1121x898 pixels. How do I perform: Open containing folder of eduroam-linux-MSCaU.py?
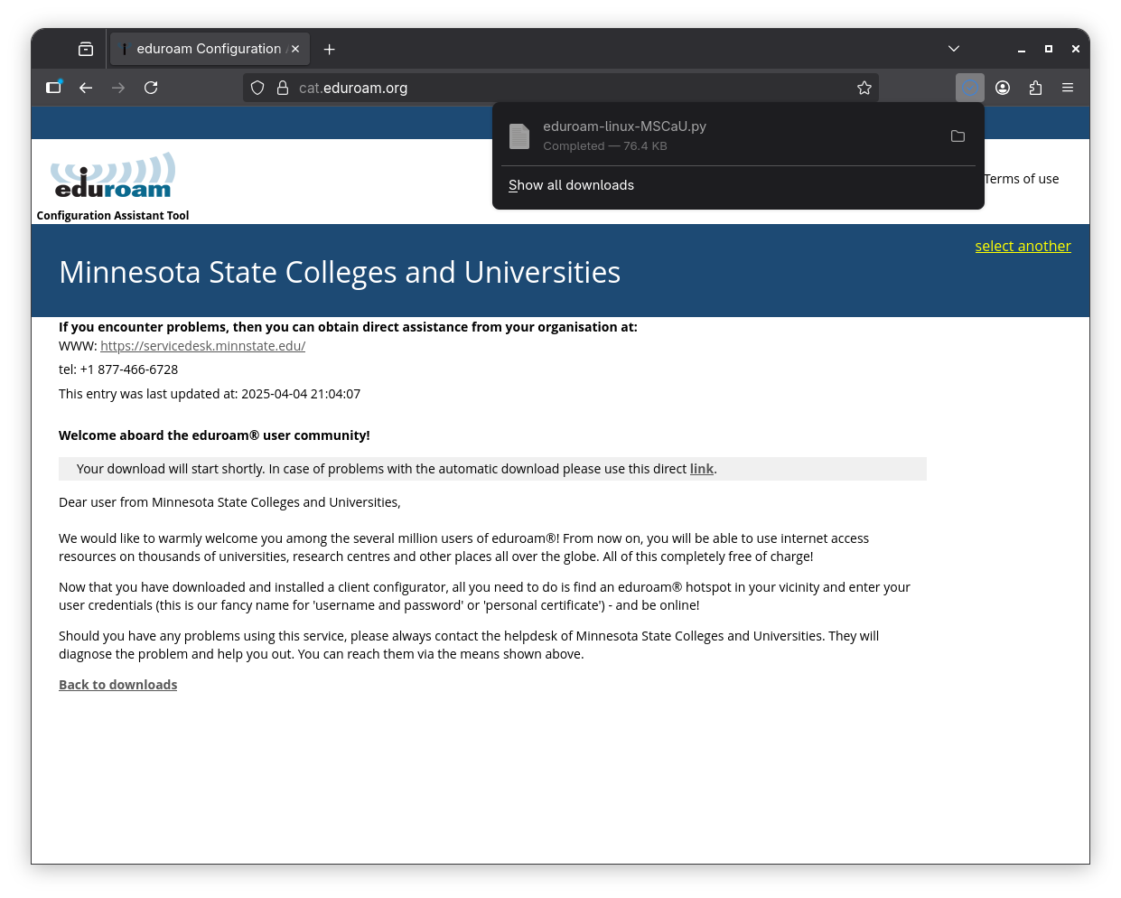click(x=958, y=136)
